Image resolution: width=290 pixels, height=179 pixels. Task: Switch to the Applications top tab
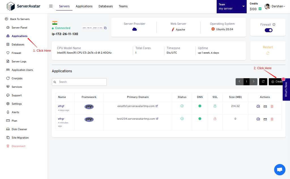[84, 6]
